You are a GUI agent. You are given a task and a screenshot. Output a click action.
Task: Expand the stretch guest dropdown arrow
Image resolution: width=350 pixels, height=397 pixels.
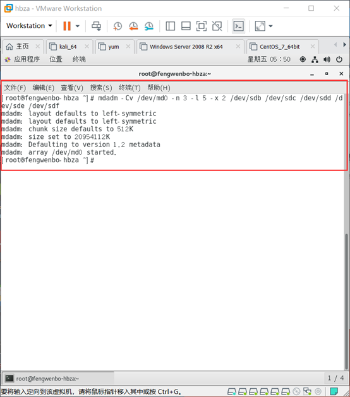[x=270, y=26]
